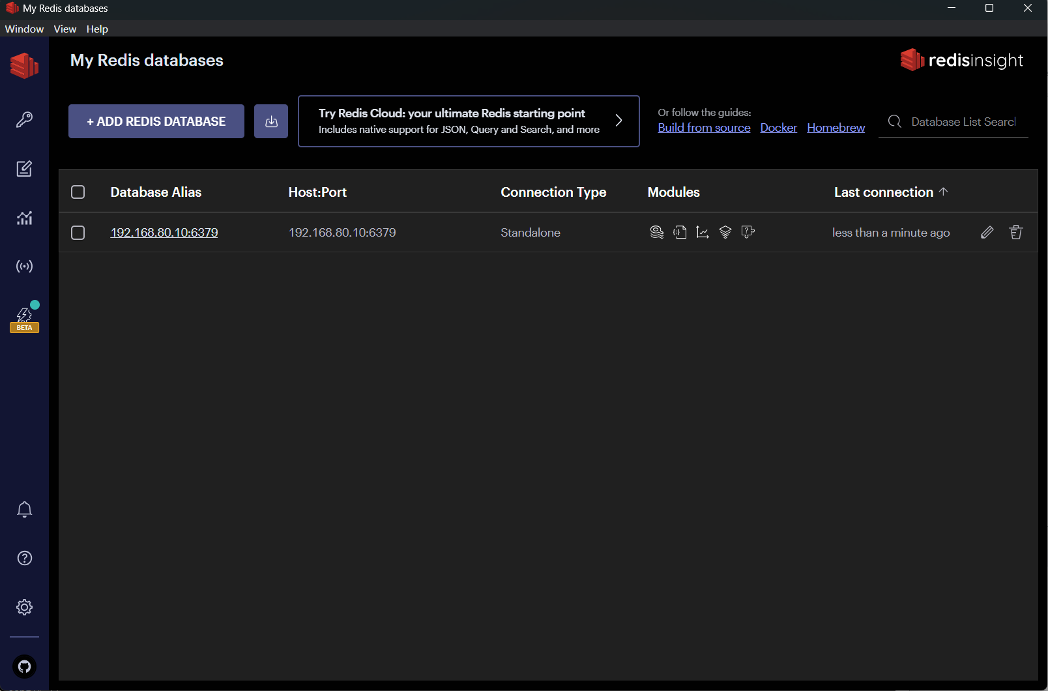
Task: Click the redisinsight logo at top right
Action: tap(962, 60)
